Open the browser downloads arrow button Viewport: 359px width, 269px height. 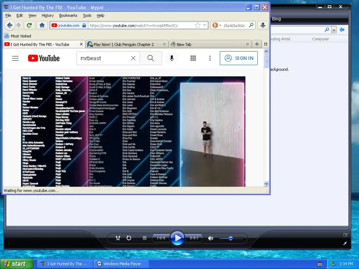tap(263, 25)
